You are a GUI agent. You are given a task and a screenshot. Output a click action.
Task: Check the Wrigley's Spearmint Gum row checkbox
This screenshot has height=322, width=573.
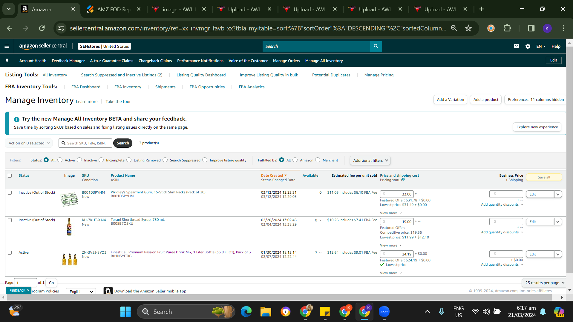tap(10, 193)
